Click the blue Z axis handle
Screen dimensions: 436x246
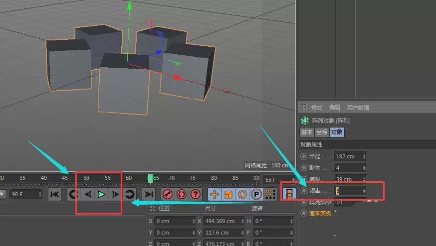click(159, 52)
